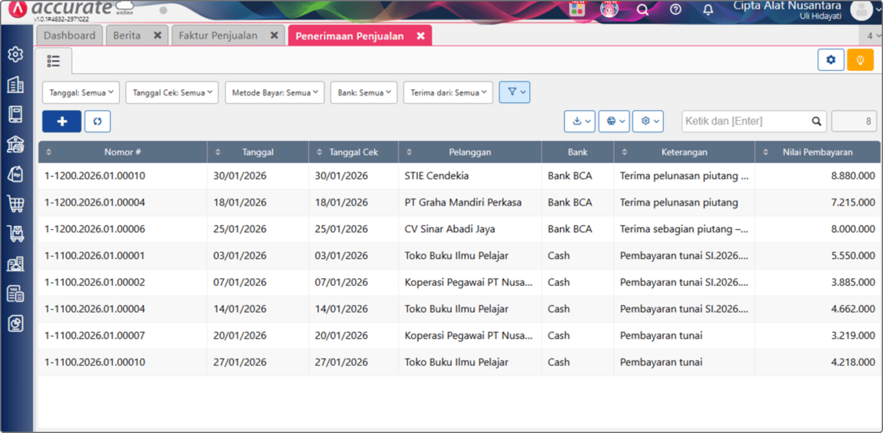
Task: Open the shopping cart sales module
Action: [x=16, y=204]
